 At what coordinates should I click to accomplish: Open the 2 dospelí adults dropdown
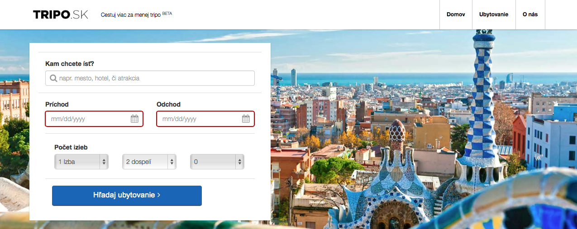[149, 162]
